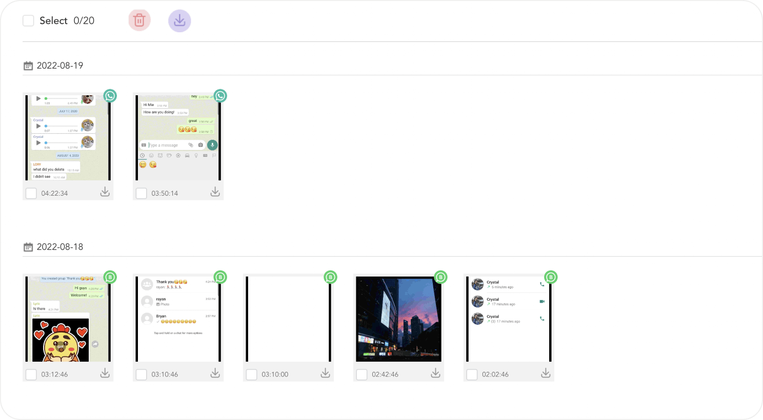Screen dimensions: 763x420
Task: Click the 2022-08-19 date heading
Action: click(60, 66)
